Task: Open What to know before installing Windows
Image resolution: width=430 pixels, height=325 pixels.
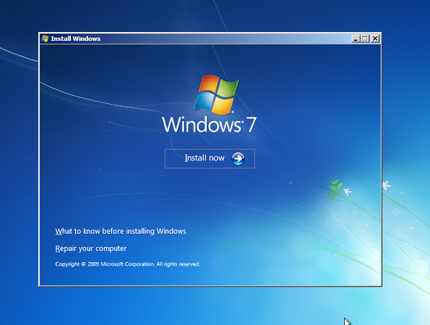Action: pos(121,231)
